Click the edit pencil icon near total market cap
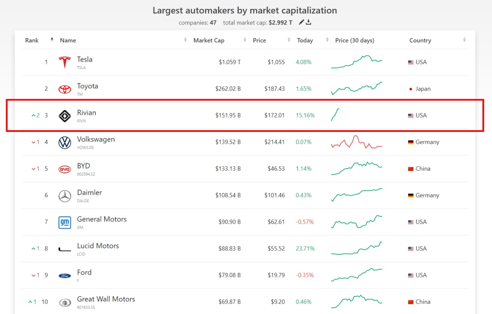 tap(301, 22)
